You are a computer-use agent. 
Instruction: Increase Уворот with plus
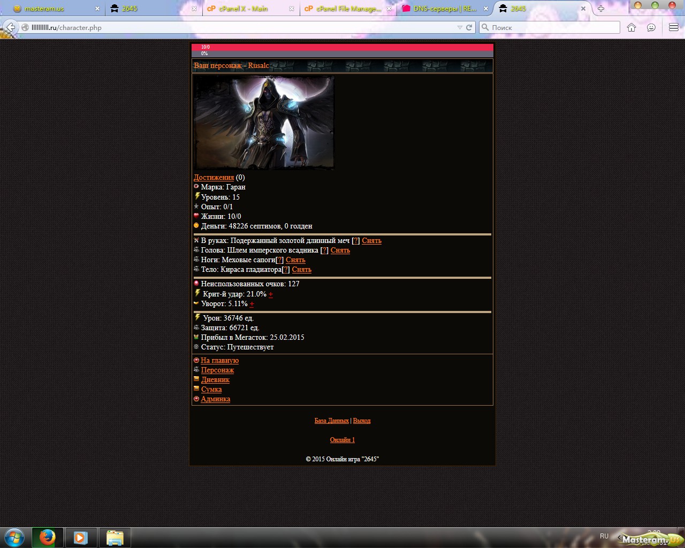[252, 304]
